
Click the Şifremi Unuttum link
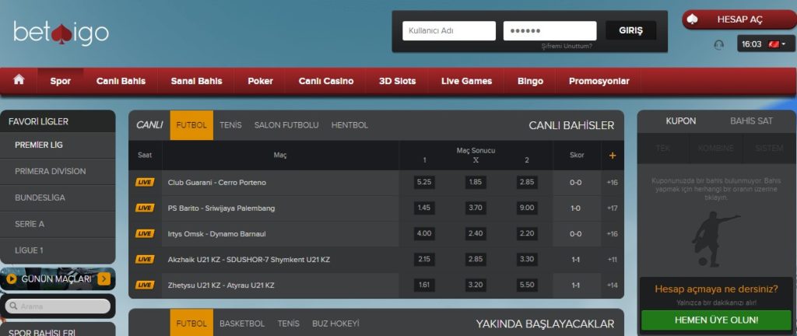point(566,46)
